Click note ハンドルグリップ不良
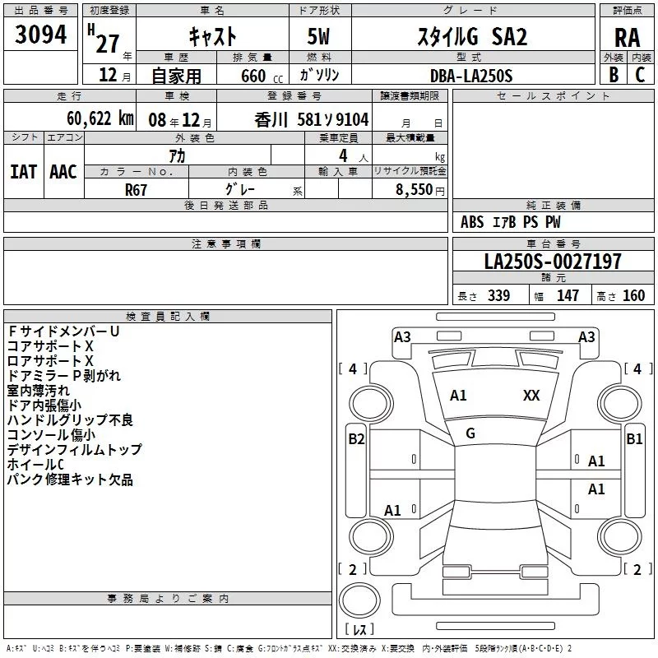 (70, 420)
